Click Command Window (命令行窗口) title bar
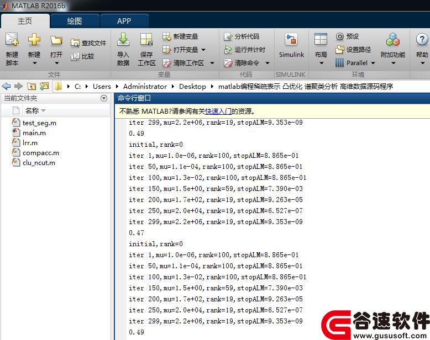Viewport: 430px width, 340px height. click(x=272, y=98)
